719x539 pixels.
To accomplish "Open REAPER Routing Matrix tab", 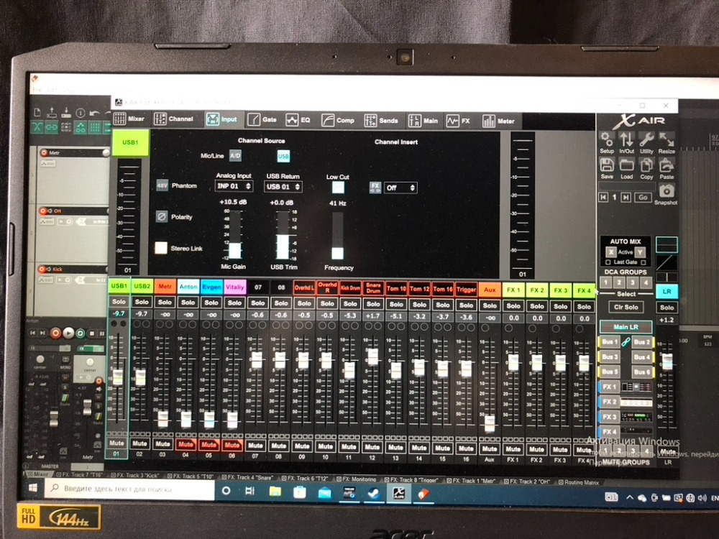I will [578, 482].
